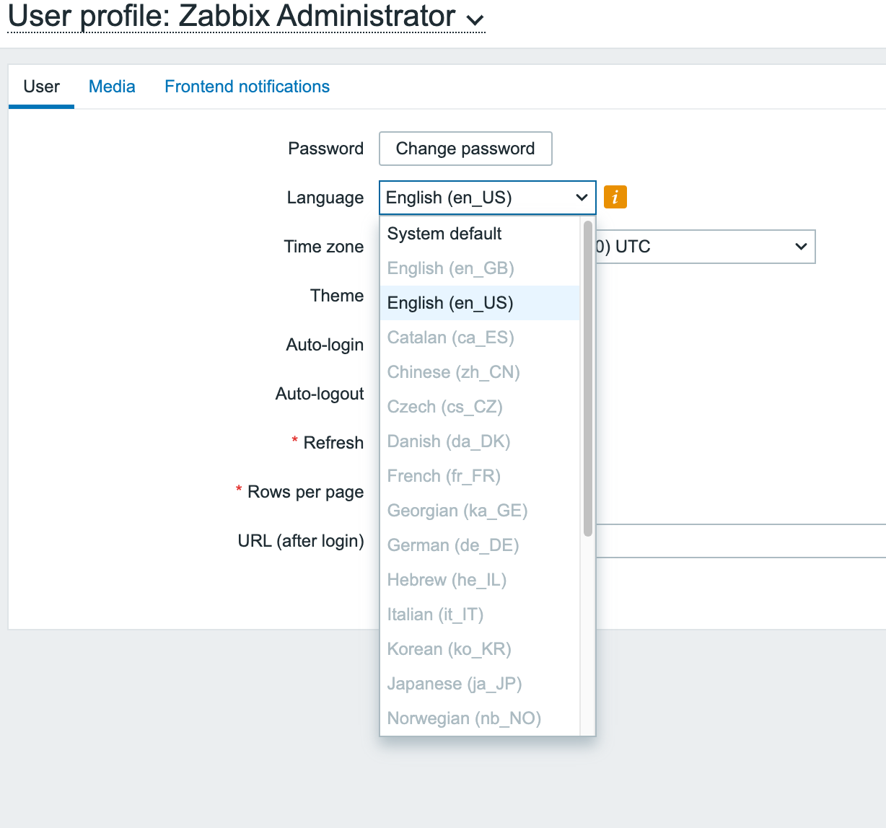The height and width of the screenshot is (828, 886).
Task: Switch to the Media tab
Action: 112,86
